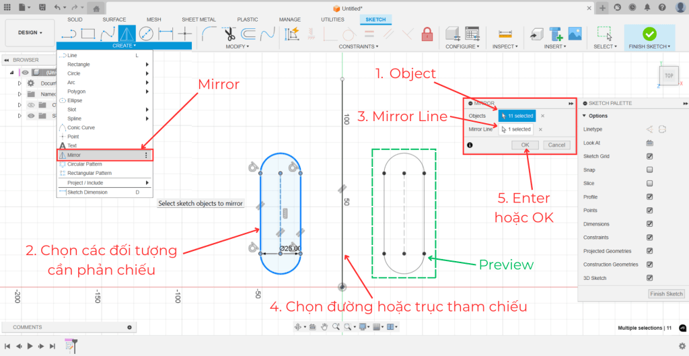Enable the Snap checkbox
This screenshot has height=356, width=689.
point(649,170)
